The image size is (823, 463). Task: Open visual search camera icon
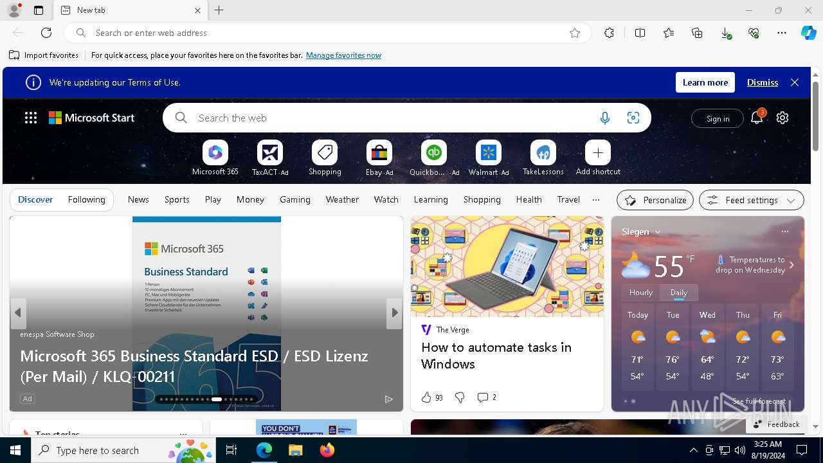pos(633,118)
